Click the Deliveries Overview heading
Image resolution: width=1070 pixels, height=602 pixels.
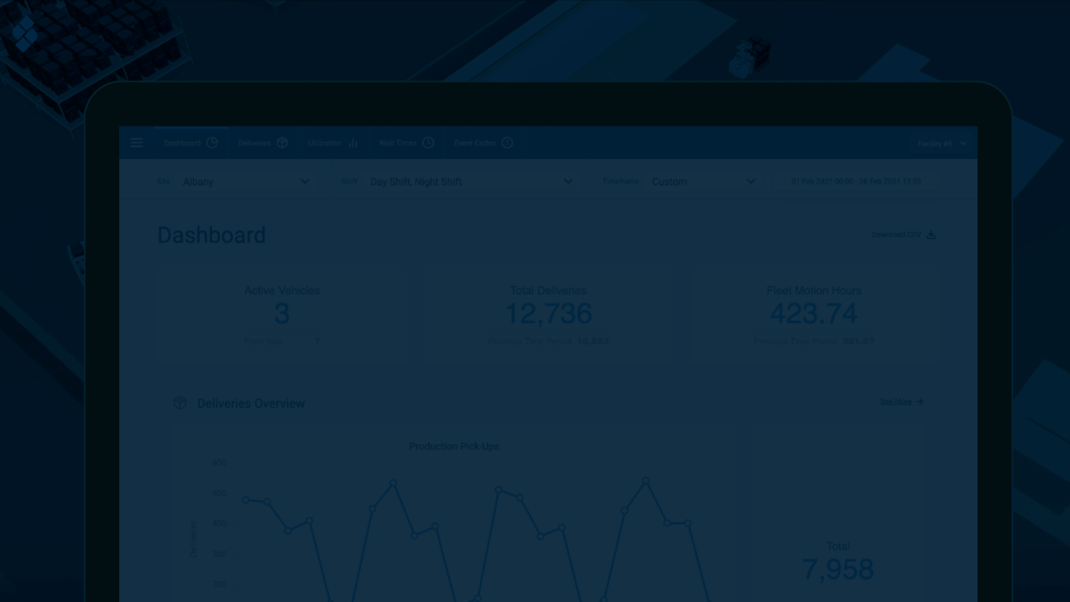(x=251, y=403)
